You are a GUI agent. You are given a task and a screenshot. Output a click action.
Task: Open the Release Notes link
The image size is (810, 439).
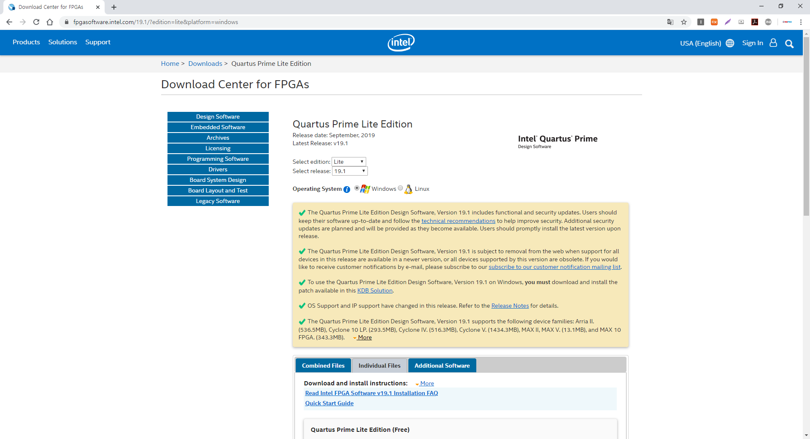510,306
